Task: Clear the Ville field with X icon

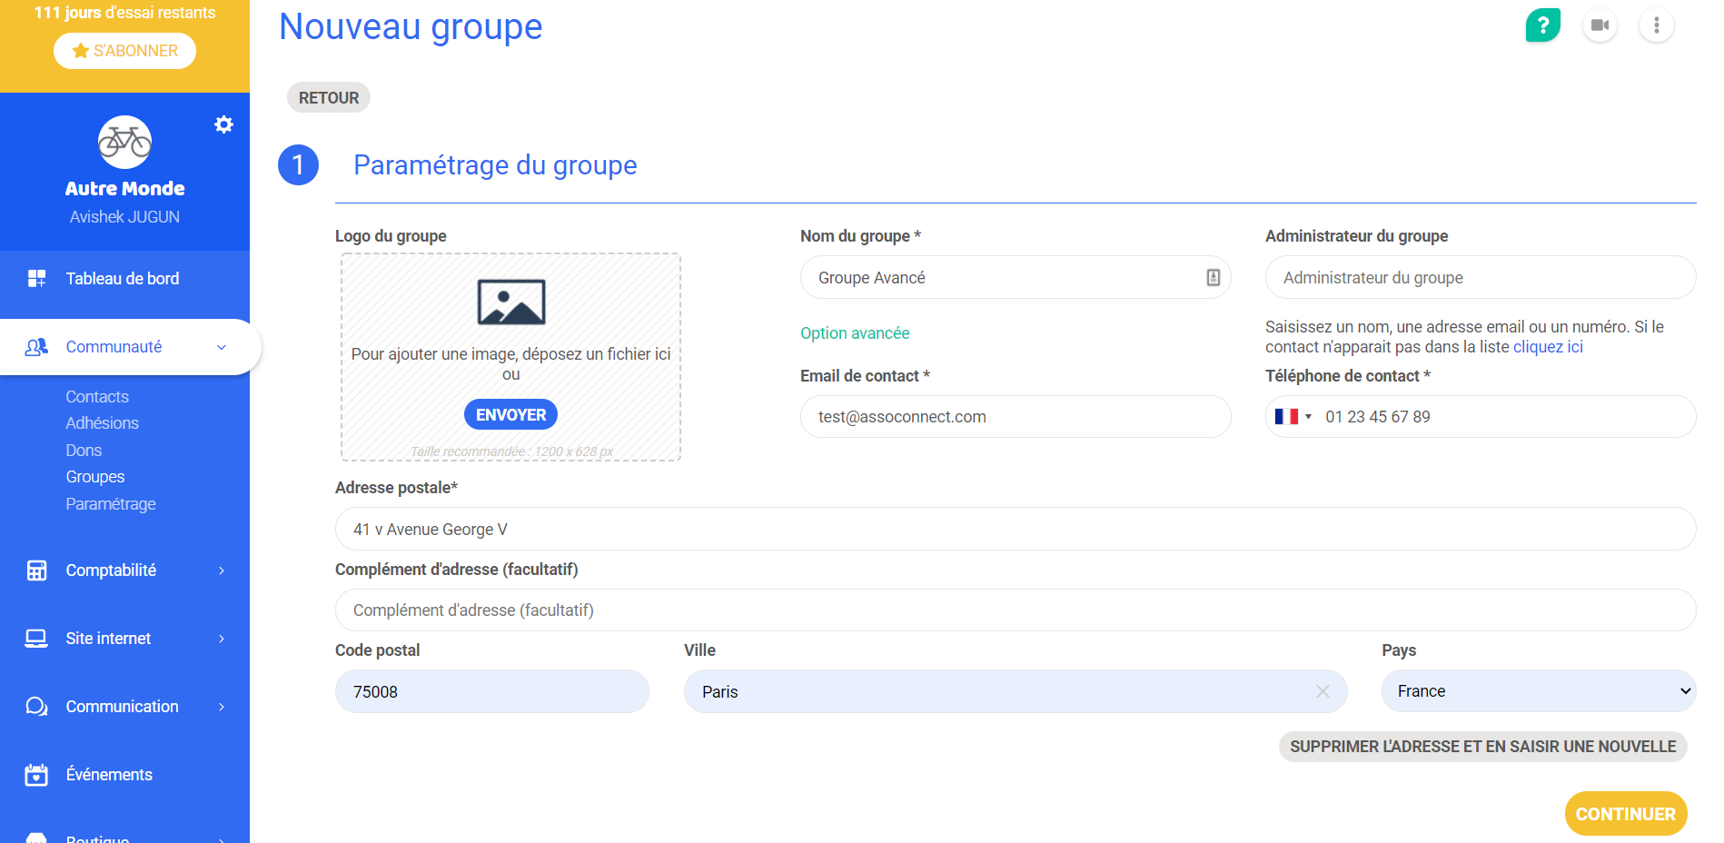Action: click(x=1323, y=691)
